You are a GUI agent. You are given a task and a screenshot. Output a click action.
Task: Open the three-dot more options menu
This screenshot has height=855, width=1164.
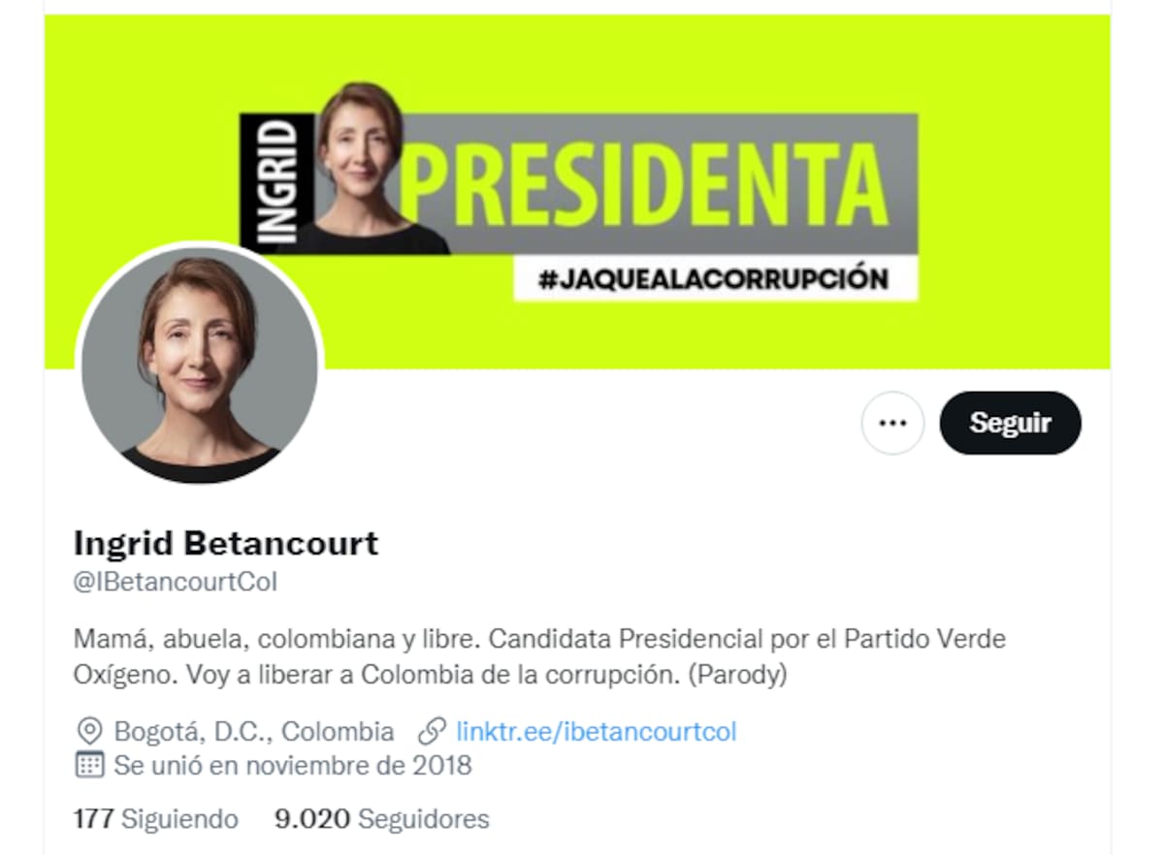[892, 423]
